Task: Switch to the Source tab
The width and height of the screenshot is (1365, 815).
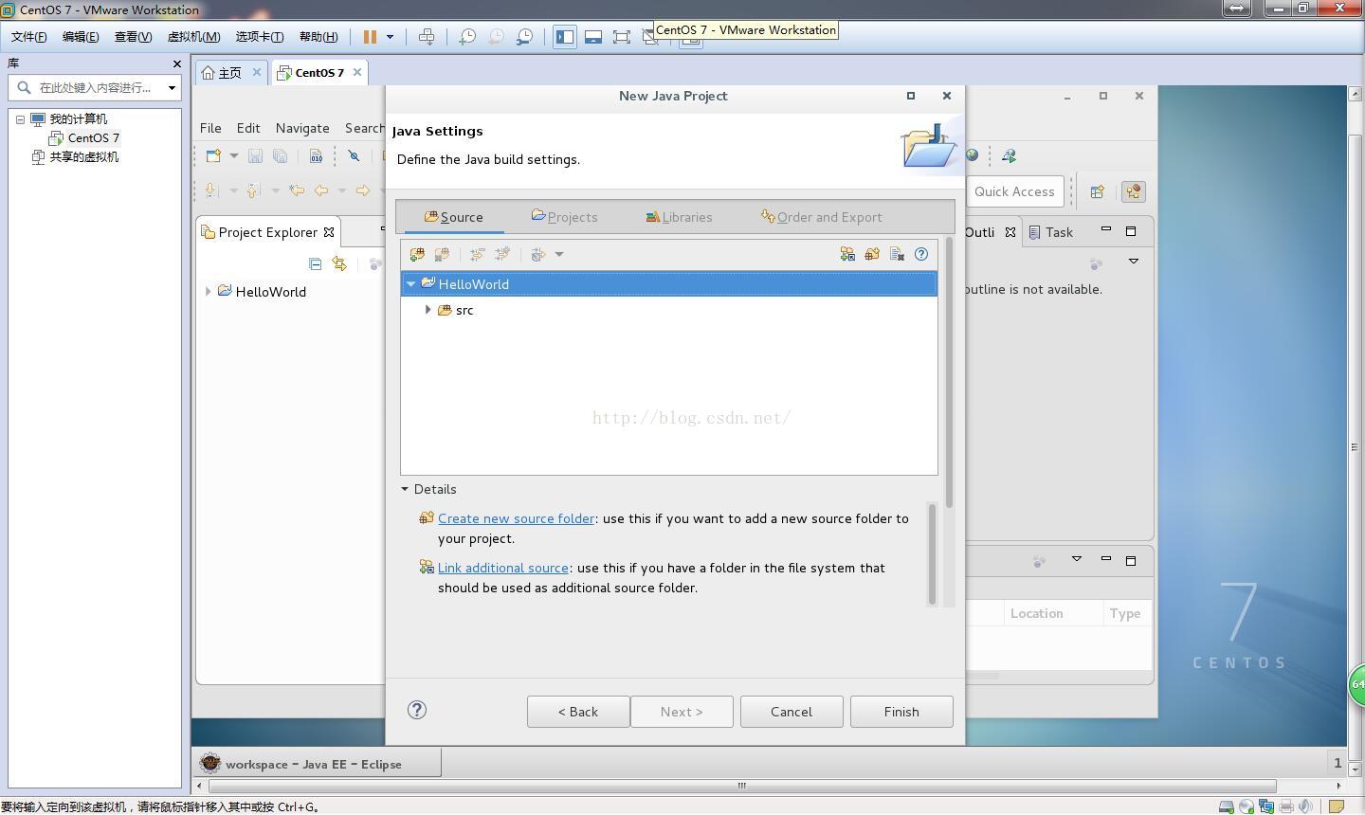Action: 454,217
